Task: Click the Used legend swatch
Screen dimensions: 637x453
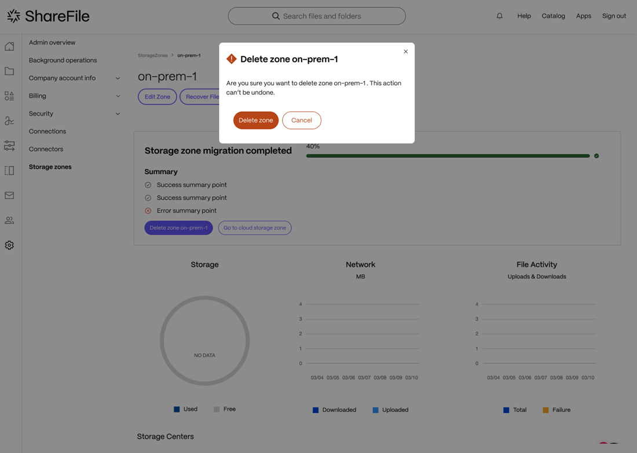Action: [x=177, y=409]
